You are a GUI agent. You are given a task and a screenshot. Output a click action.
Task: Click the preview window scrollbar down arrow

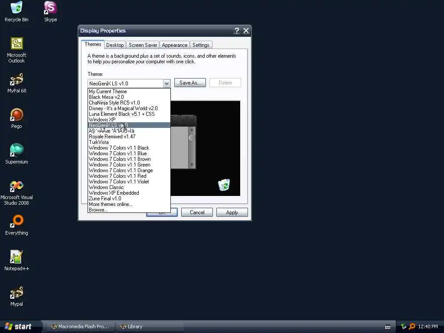point(192,164)
